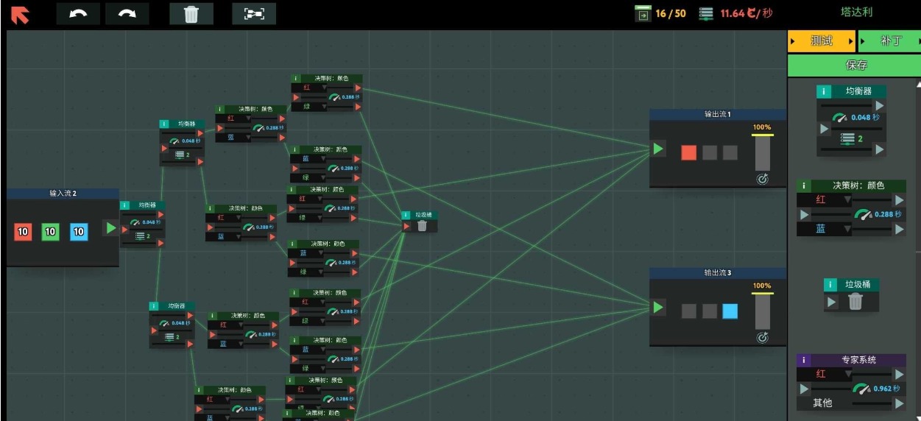Image resolution: width=921 pixels, height=421 pixels.
Task: Undo the last action
Action: [x=78, y=14]
